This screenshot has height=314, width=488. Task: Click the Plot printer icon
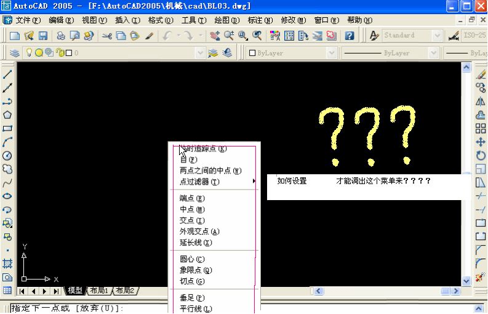tap(61, 36)
